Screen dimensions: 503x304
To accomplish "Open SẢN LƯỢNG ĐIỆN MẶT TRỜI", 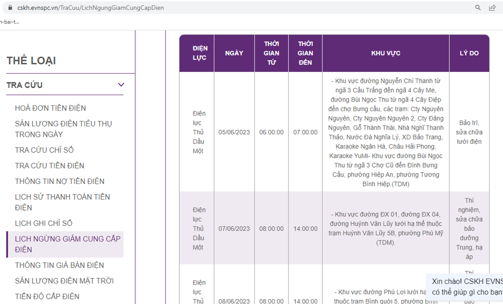I will (x=64, y=281).
